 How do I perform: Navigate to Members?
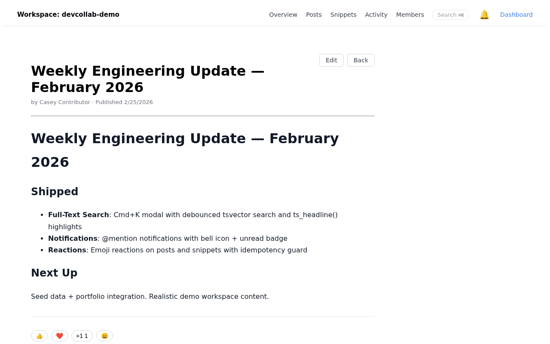coord(410,15)
